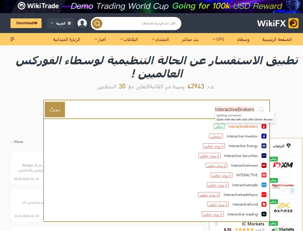The width and height of the screenshot is (303, 231).
Task: Open the news item dated 2023-02-14
Action: (x=27, y=168)
